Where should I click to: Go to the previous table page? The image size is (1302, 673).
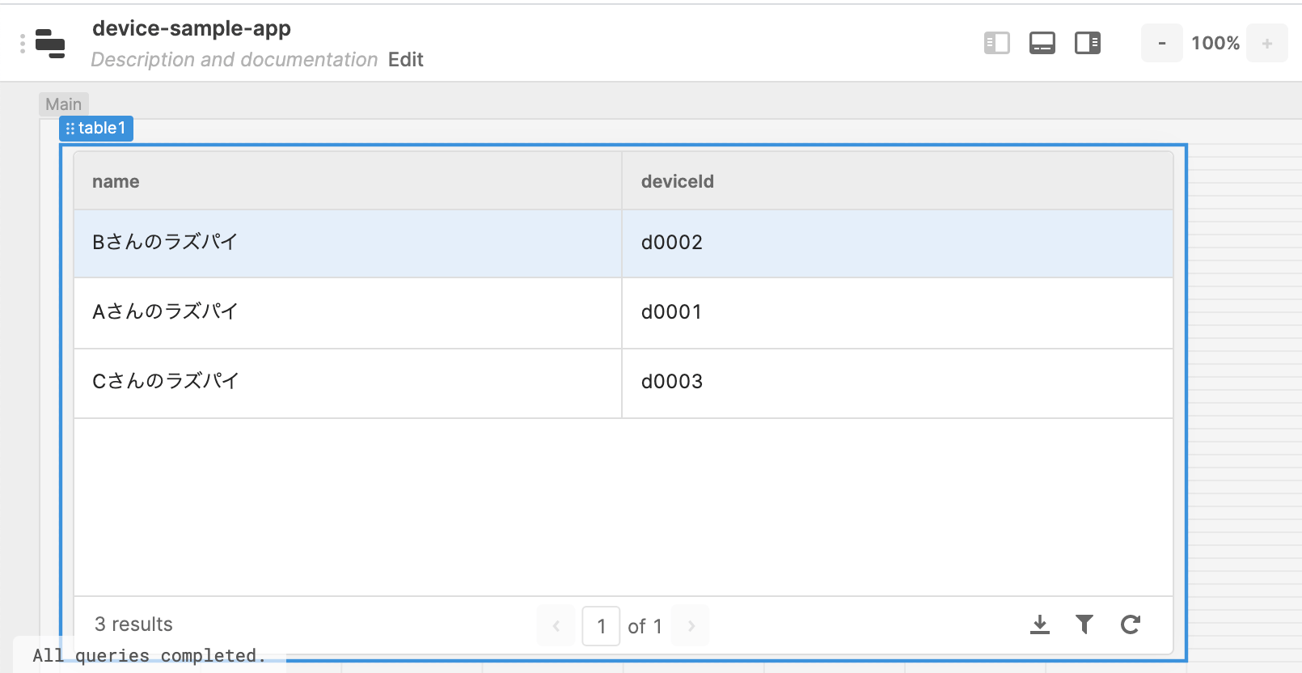pos(556,626)
